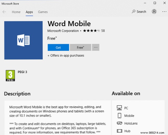Click the PEGI 3 rating badge icon
Viewport: 168px width, 135px height.
tap(10, 76)
